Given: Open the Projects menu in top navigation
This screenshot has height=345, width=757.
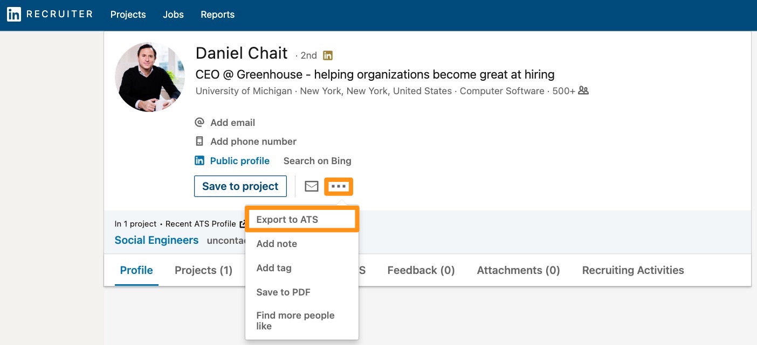Looking at the screenshot, I should coord(128,15).
